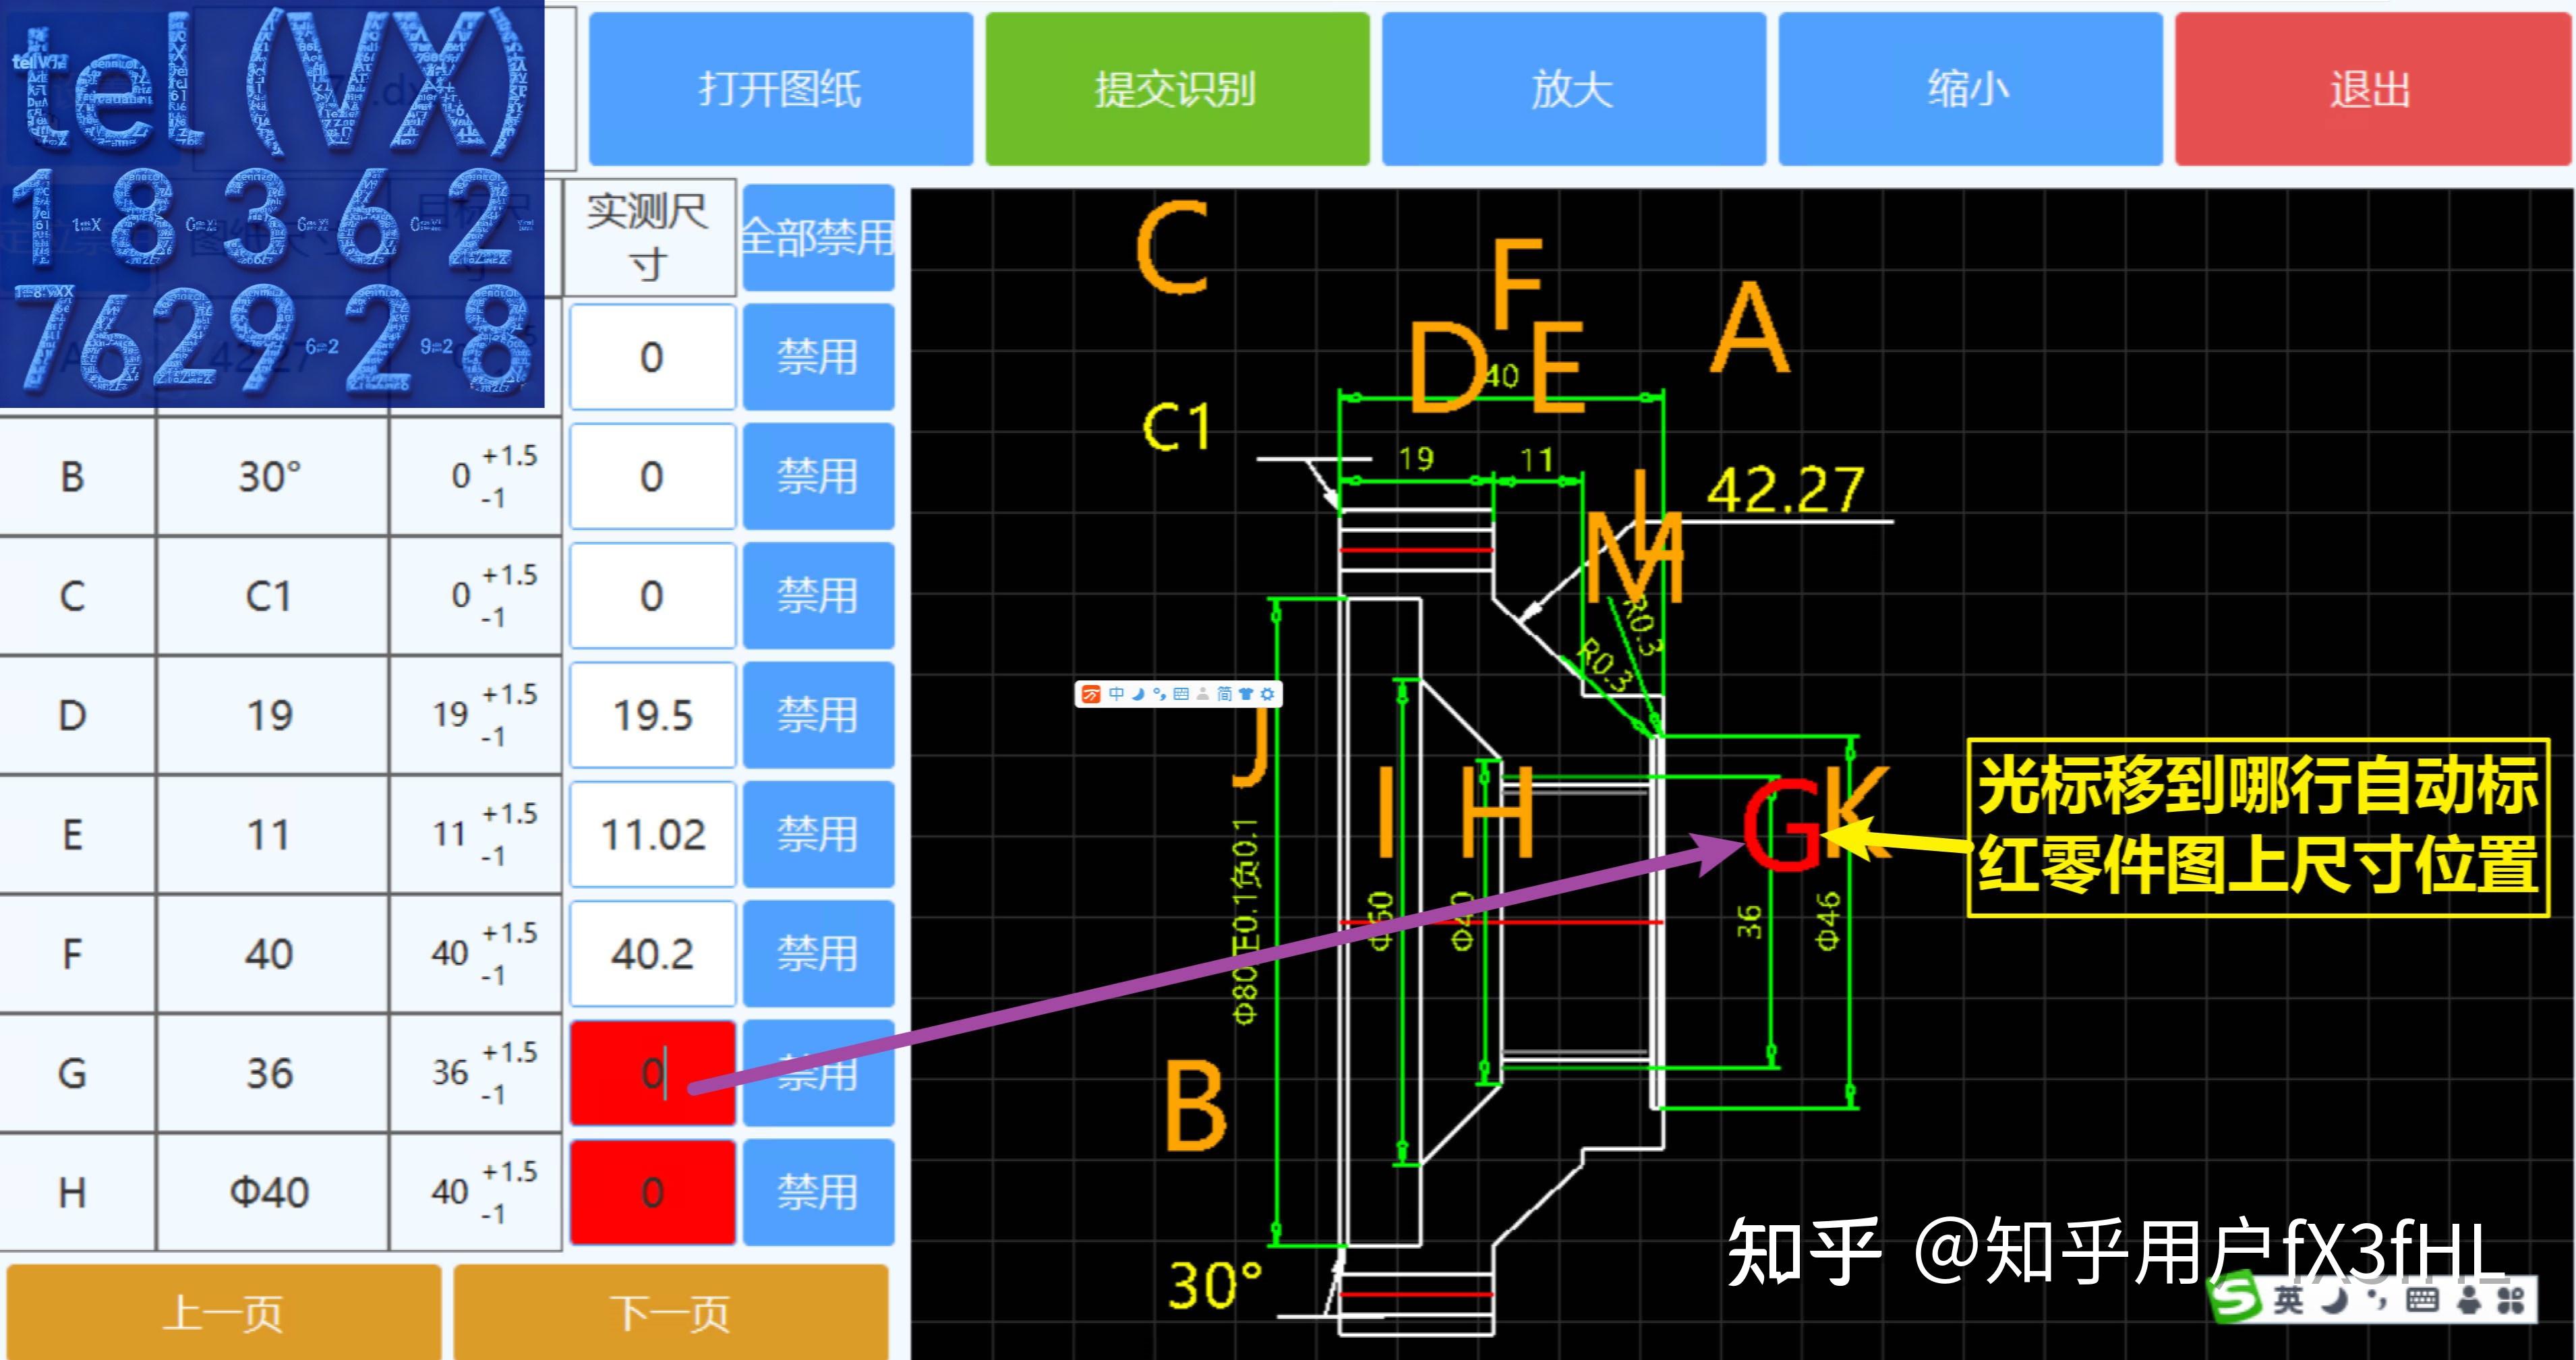Focus the measured value field in row A

(x=652, y=357)
